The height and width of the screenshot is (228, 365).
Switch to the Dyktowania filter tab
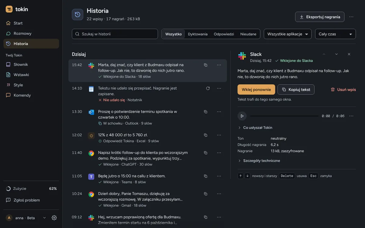[x=198, y=34]
